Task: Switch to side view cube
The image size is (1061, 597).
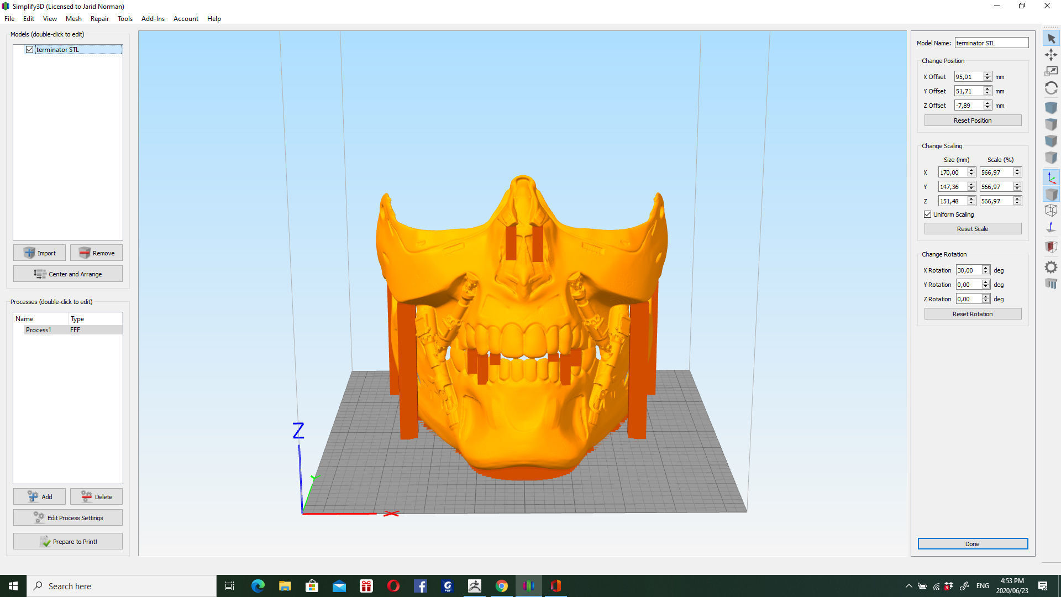Action: click(x=1051, y=158)
